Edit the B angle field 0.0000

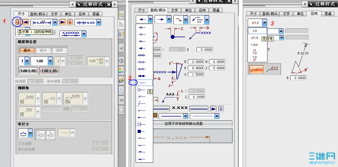tap(298, 78)
